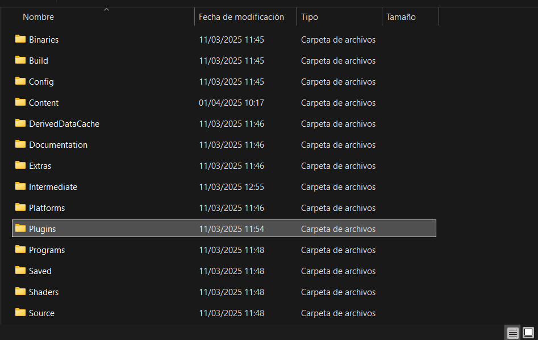538x340 pixels.
Task: Select the Programs folder entry
Action: coord(47,250)
